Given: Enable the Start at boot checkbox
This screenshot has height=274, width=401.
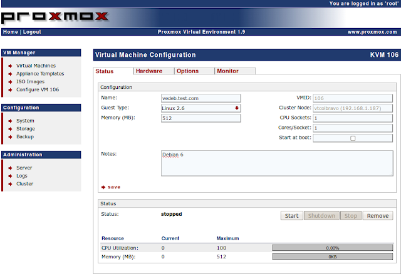Looking at the screenshot, I should coord(353,138).
